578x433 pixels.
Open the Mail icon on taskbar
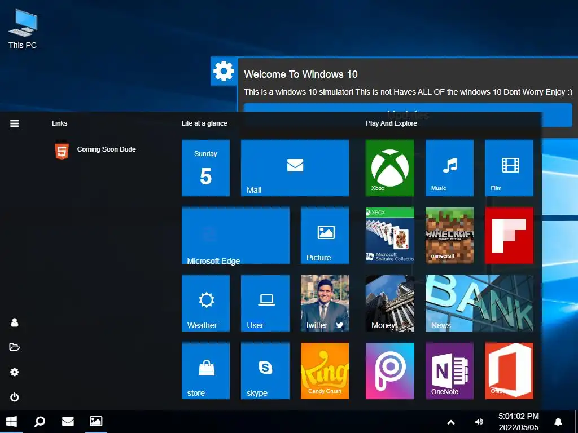[68, 421]
